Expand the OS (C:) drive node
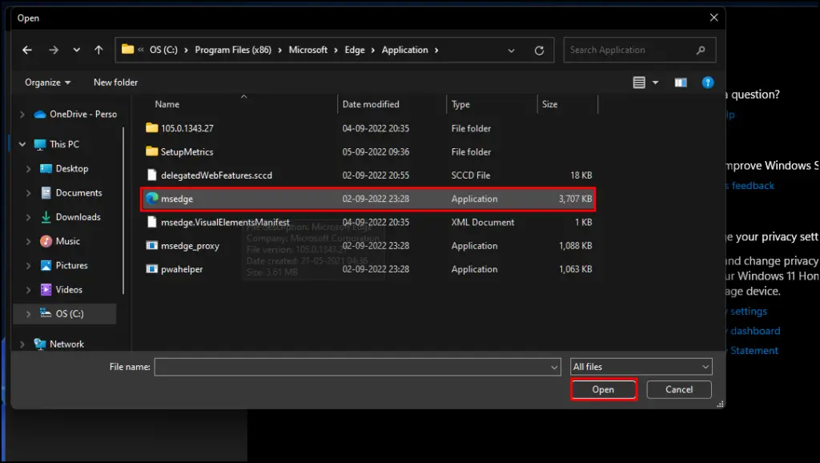This screenshot has height=463, width=820. (28, 314)
